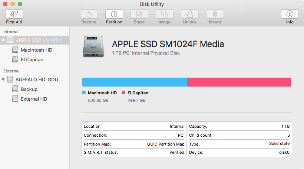The height and width of the screenshot is (169, 304).
Task: Click the blue Macintosh HD partition bar
Action: tap(134, 82)
